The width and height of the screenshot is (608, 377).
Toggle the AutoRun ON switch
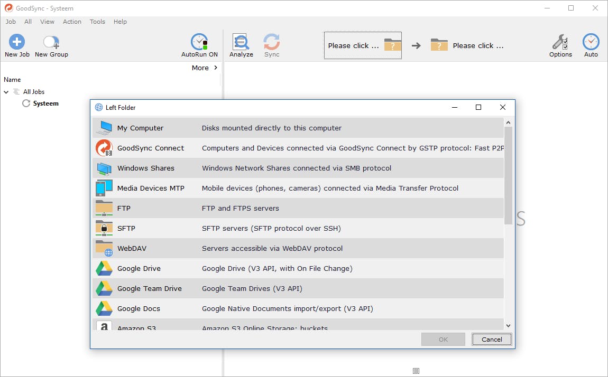pyautogui.click(x=199, y=42)
